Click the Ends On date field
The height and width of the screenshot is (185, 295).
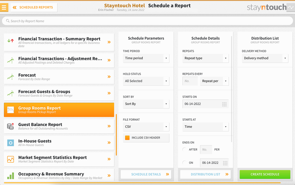(214, 163)
